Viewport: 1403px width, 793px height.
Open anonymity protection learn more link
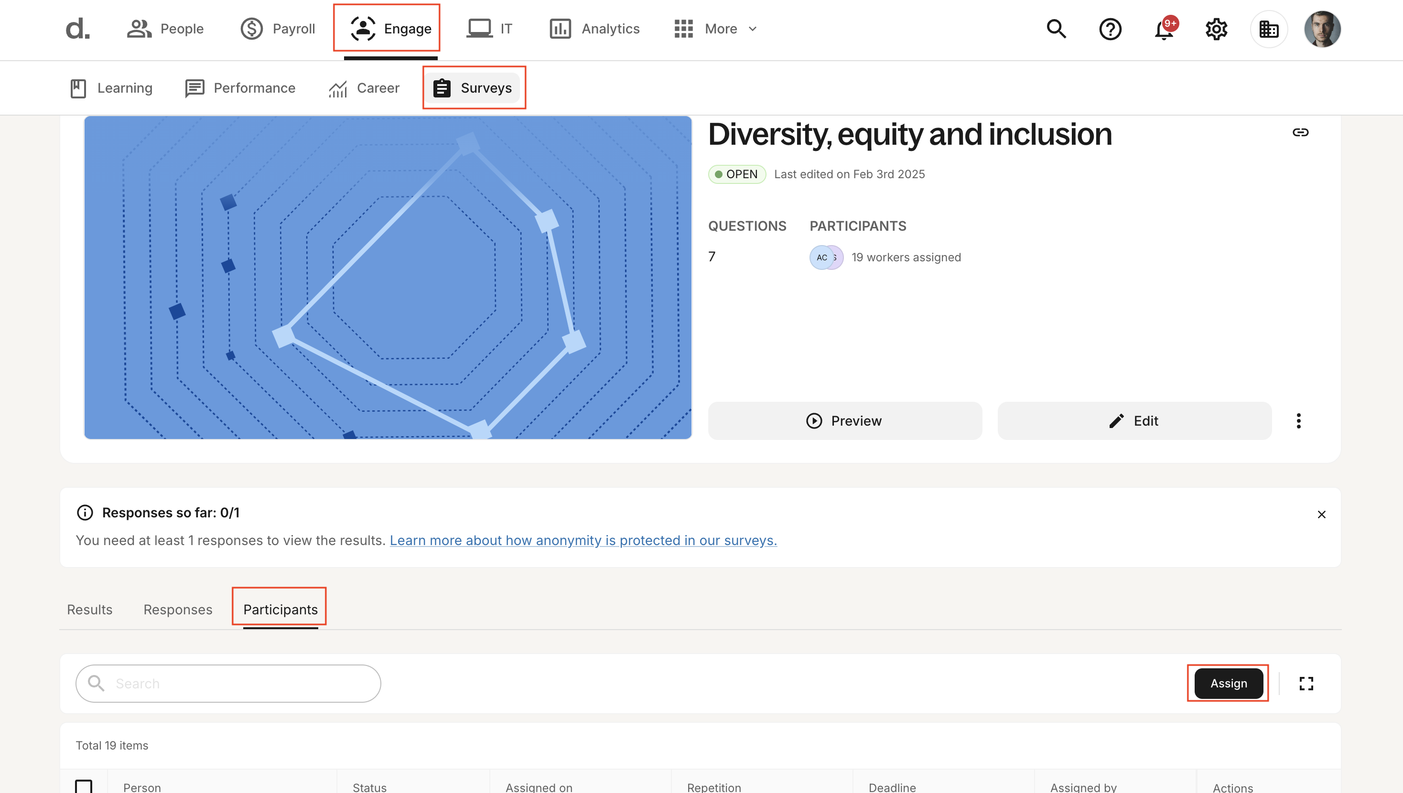coord(583,540)
